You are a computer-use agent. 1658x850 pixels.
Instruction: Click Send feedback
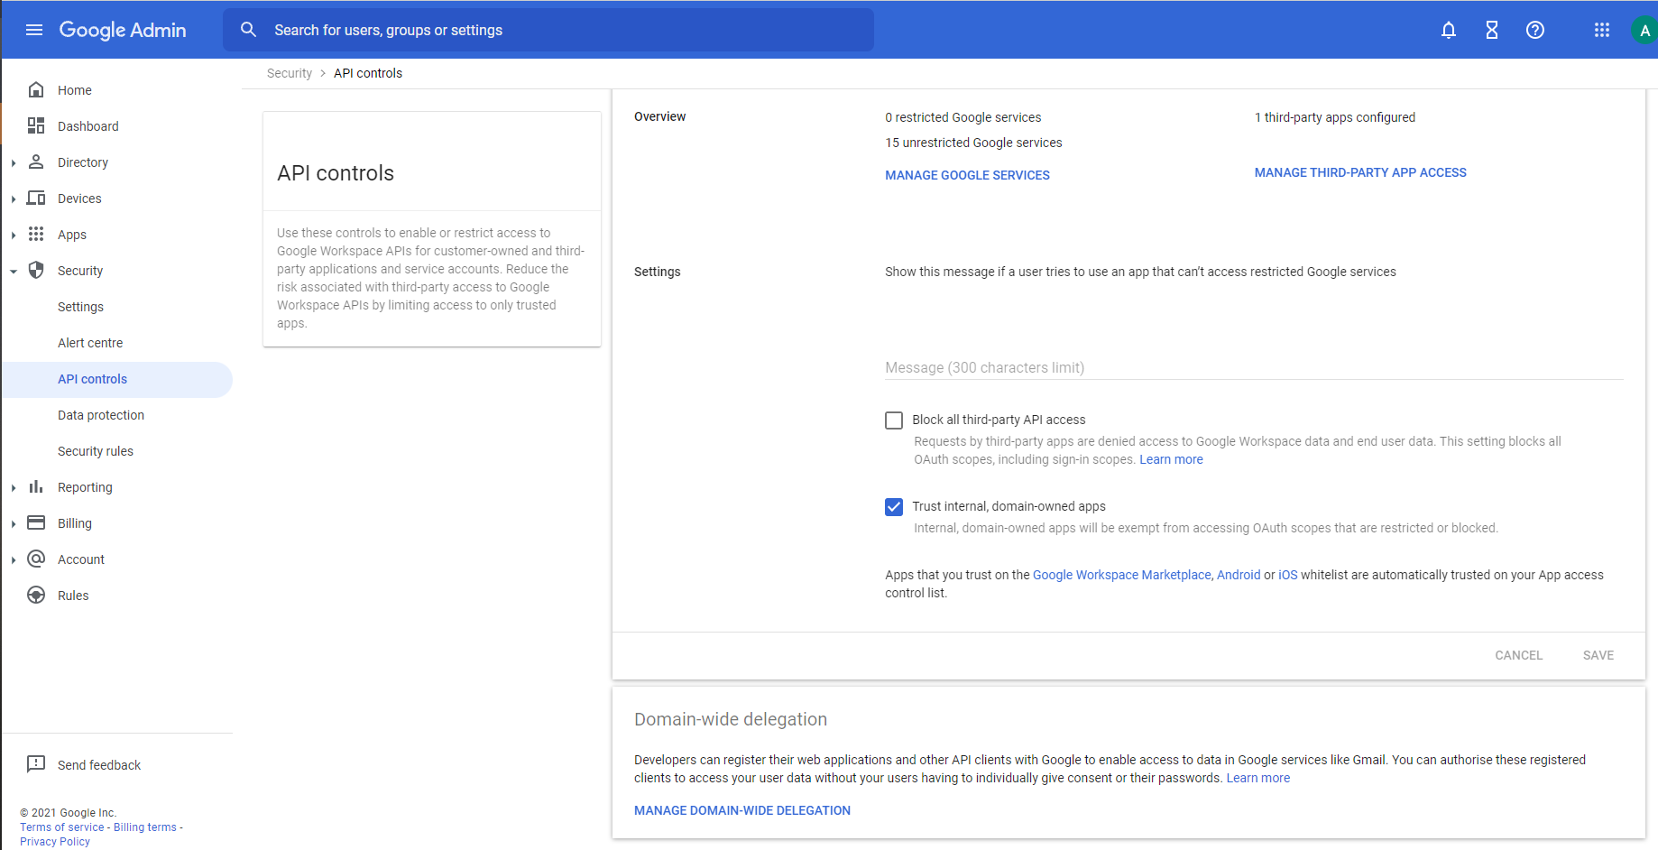[99, 765]
